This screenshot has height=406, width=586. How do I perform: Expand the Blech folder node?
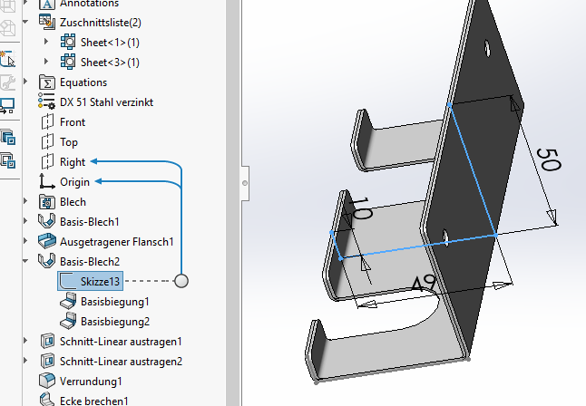coord(25,201)
